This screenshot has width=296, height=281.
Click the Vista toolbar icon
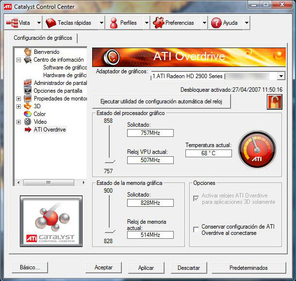(12, 23)
